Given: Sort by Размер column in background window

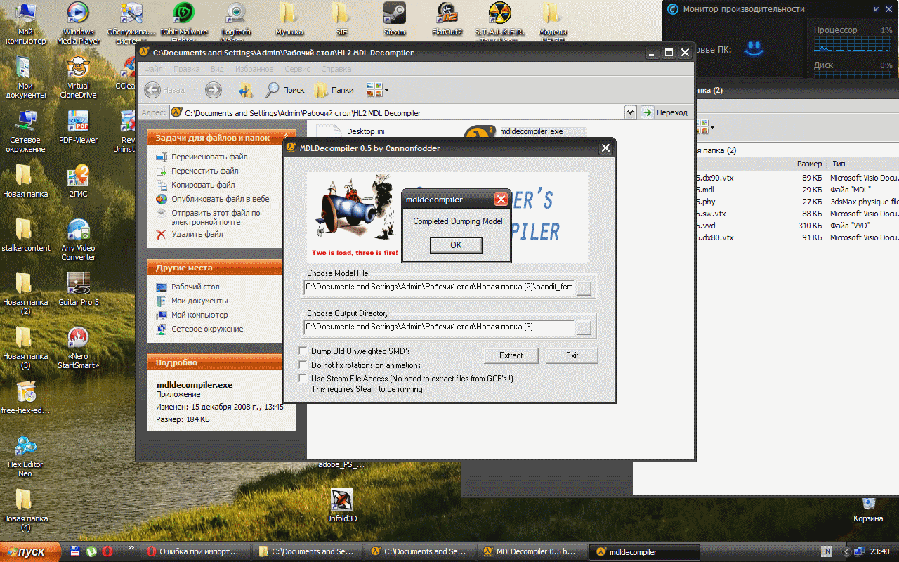Looking at the screenshot, I should [809, 164].
